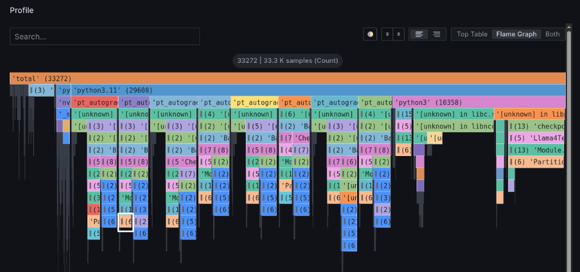The width and height of the screenshot is (580, 272).
Task: Switch to the Both view option
Action: click(x=552, y=34)
